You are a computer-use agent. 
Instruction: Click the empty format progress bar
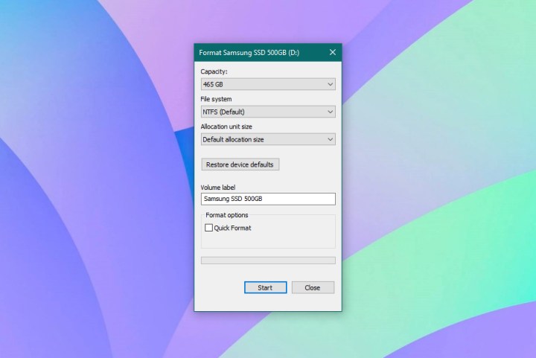268,260
